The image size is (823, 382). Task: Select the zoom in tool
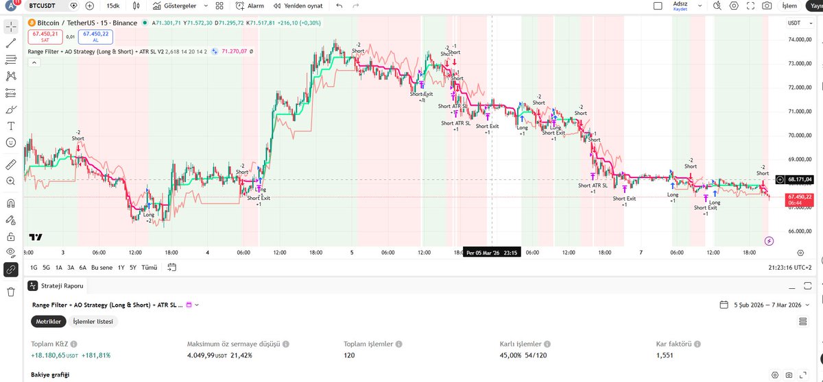(x=10, y=181)
